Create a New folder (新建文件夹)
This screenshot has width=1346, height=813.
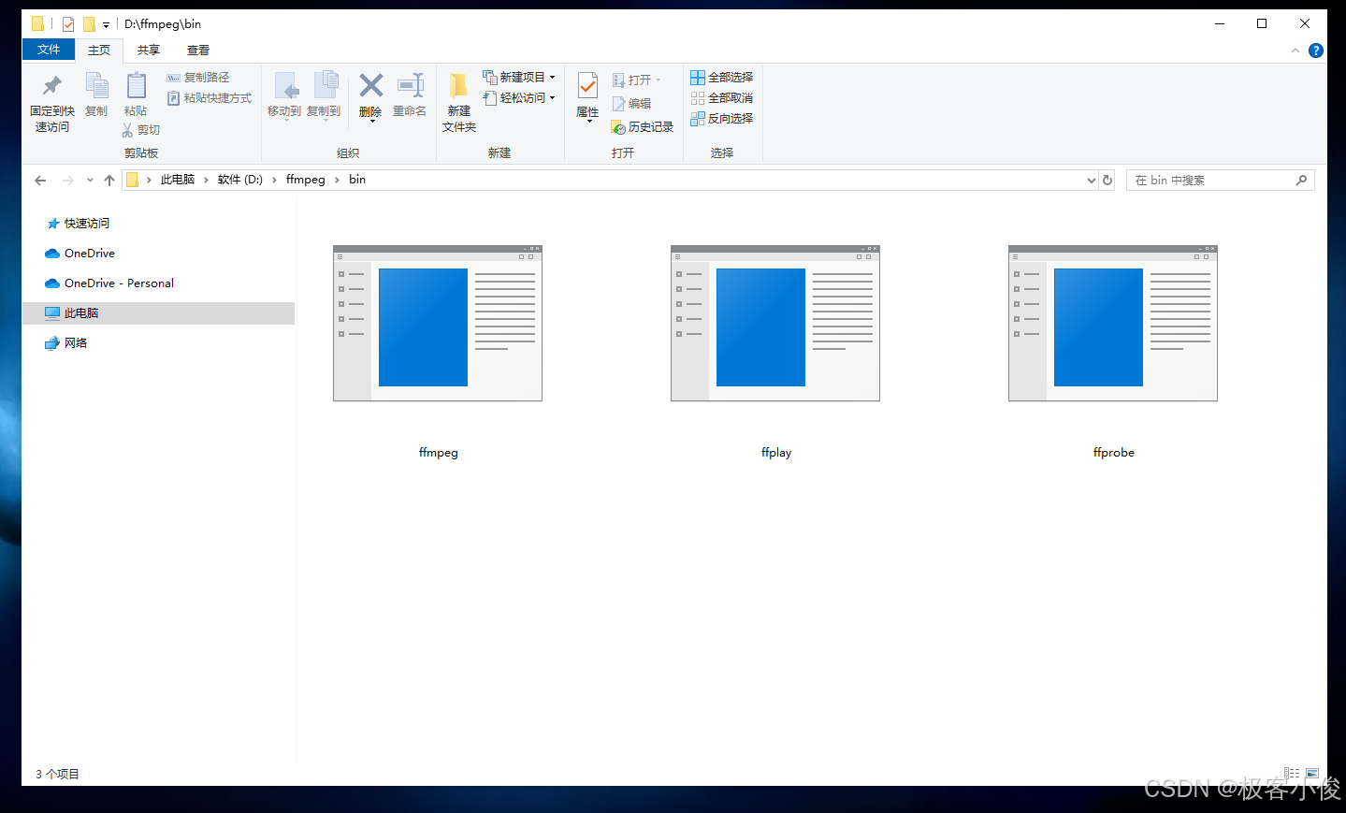(458, 103)
